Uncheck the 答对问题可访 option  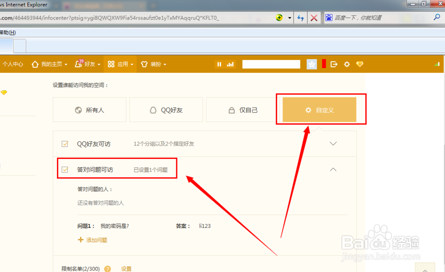65,169
